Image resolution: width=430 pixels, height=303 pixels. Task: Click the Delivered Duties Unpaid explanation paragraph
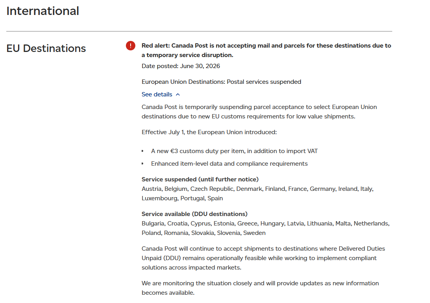[x=263, y=258]
